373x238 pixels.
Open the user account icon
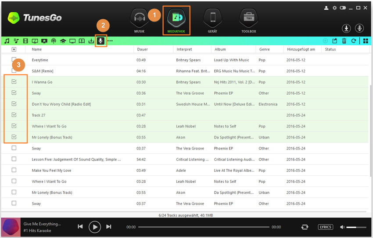point(326,8)
